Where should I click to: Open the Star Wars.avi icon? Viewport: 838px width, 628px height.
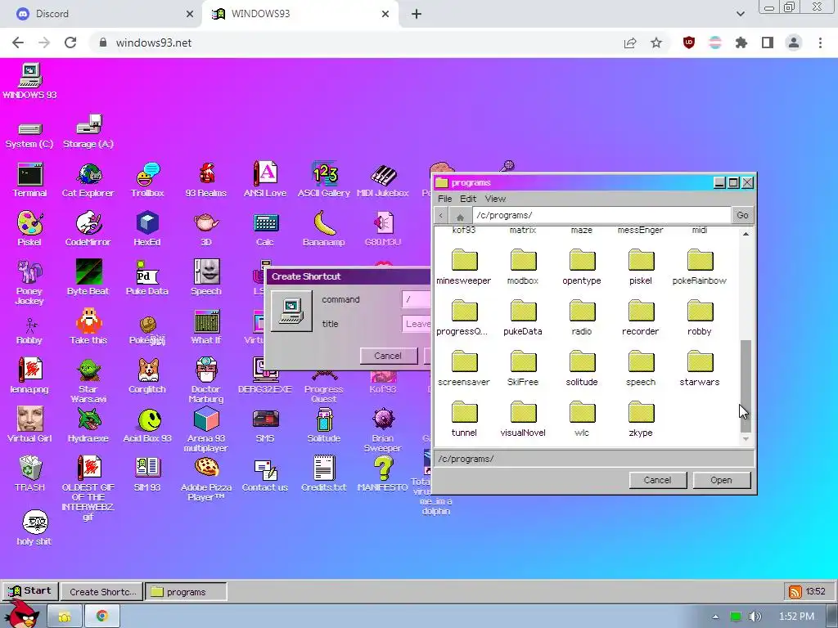[x=88, y=380]
